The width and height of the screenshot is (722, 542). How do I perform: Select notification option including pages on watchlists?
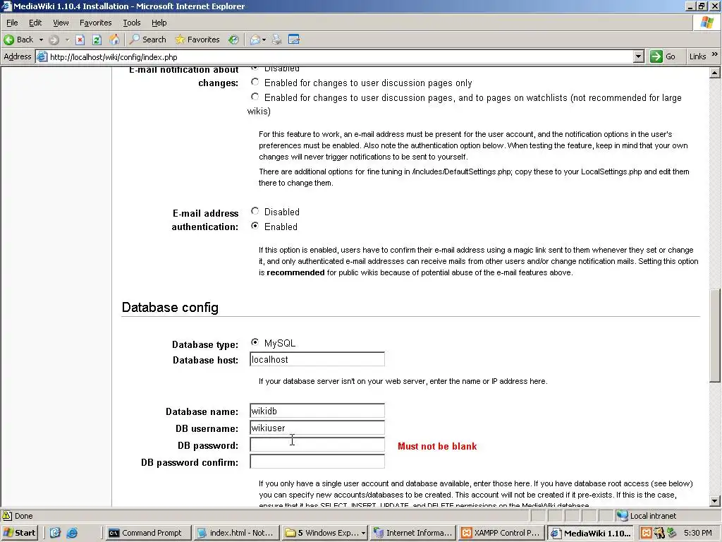(x=255, y=97)
